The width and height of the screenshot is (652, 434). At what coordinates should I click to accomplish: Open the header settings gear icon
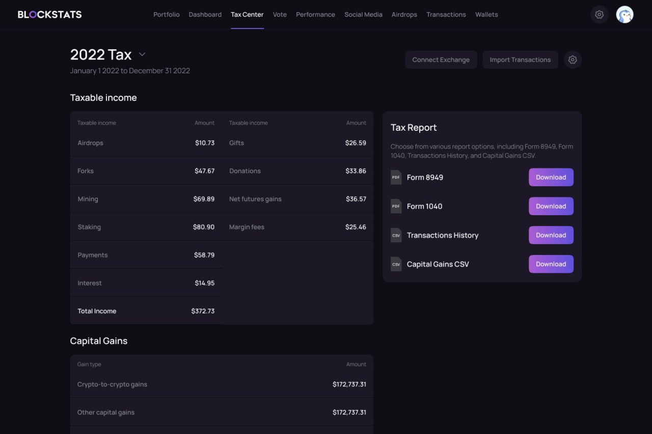coord(600,15)
